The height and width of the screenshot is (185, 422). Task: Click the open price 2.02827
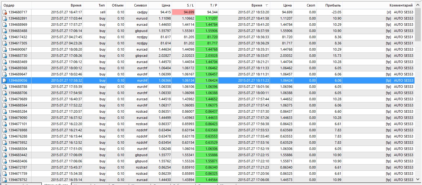pyautogui.click(x=165, y=56)
